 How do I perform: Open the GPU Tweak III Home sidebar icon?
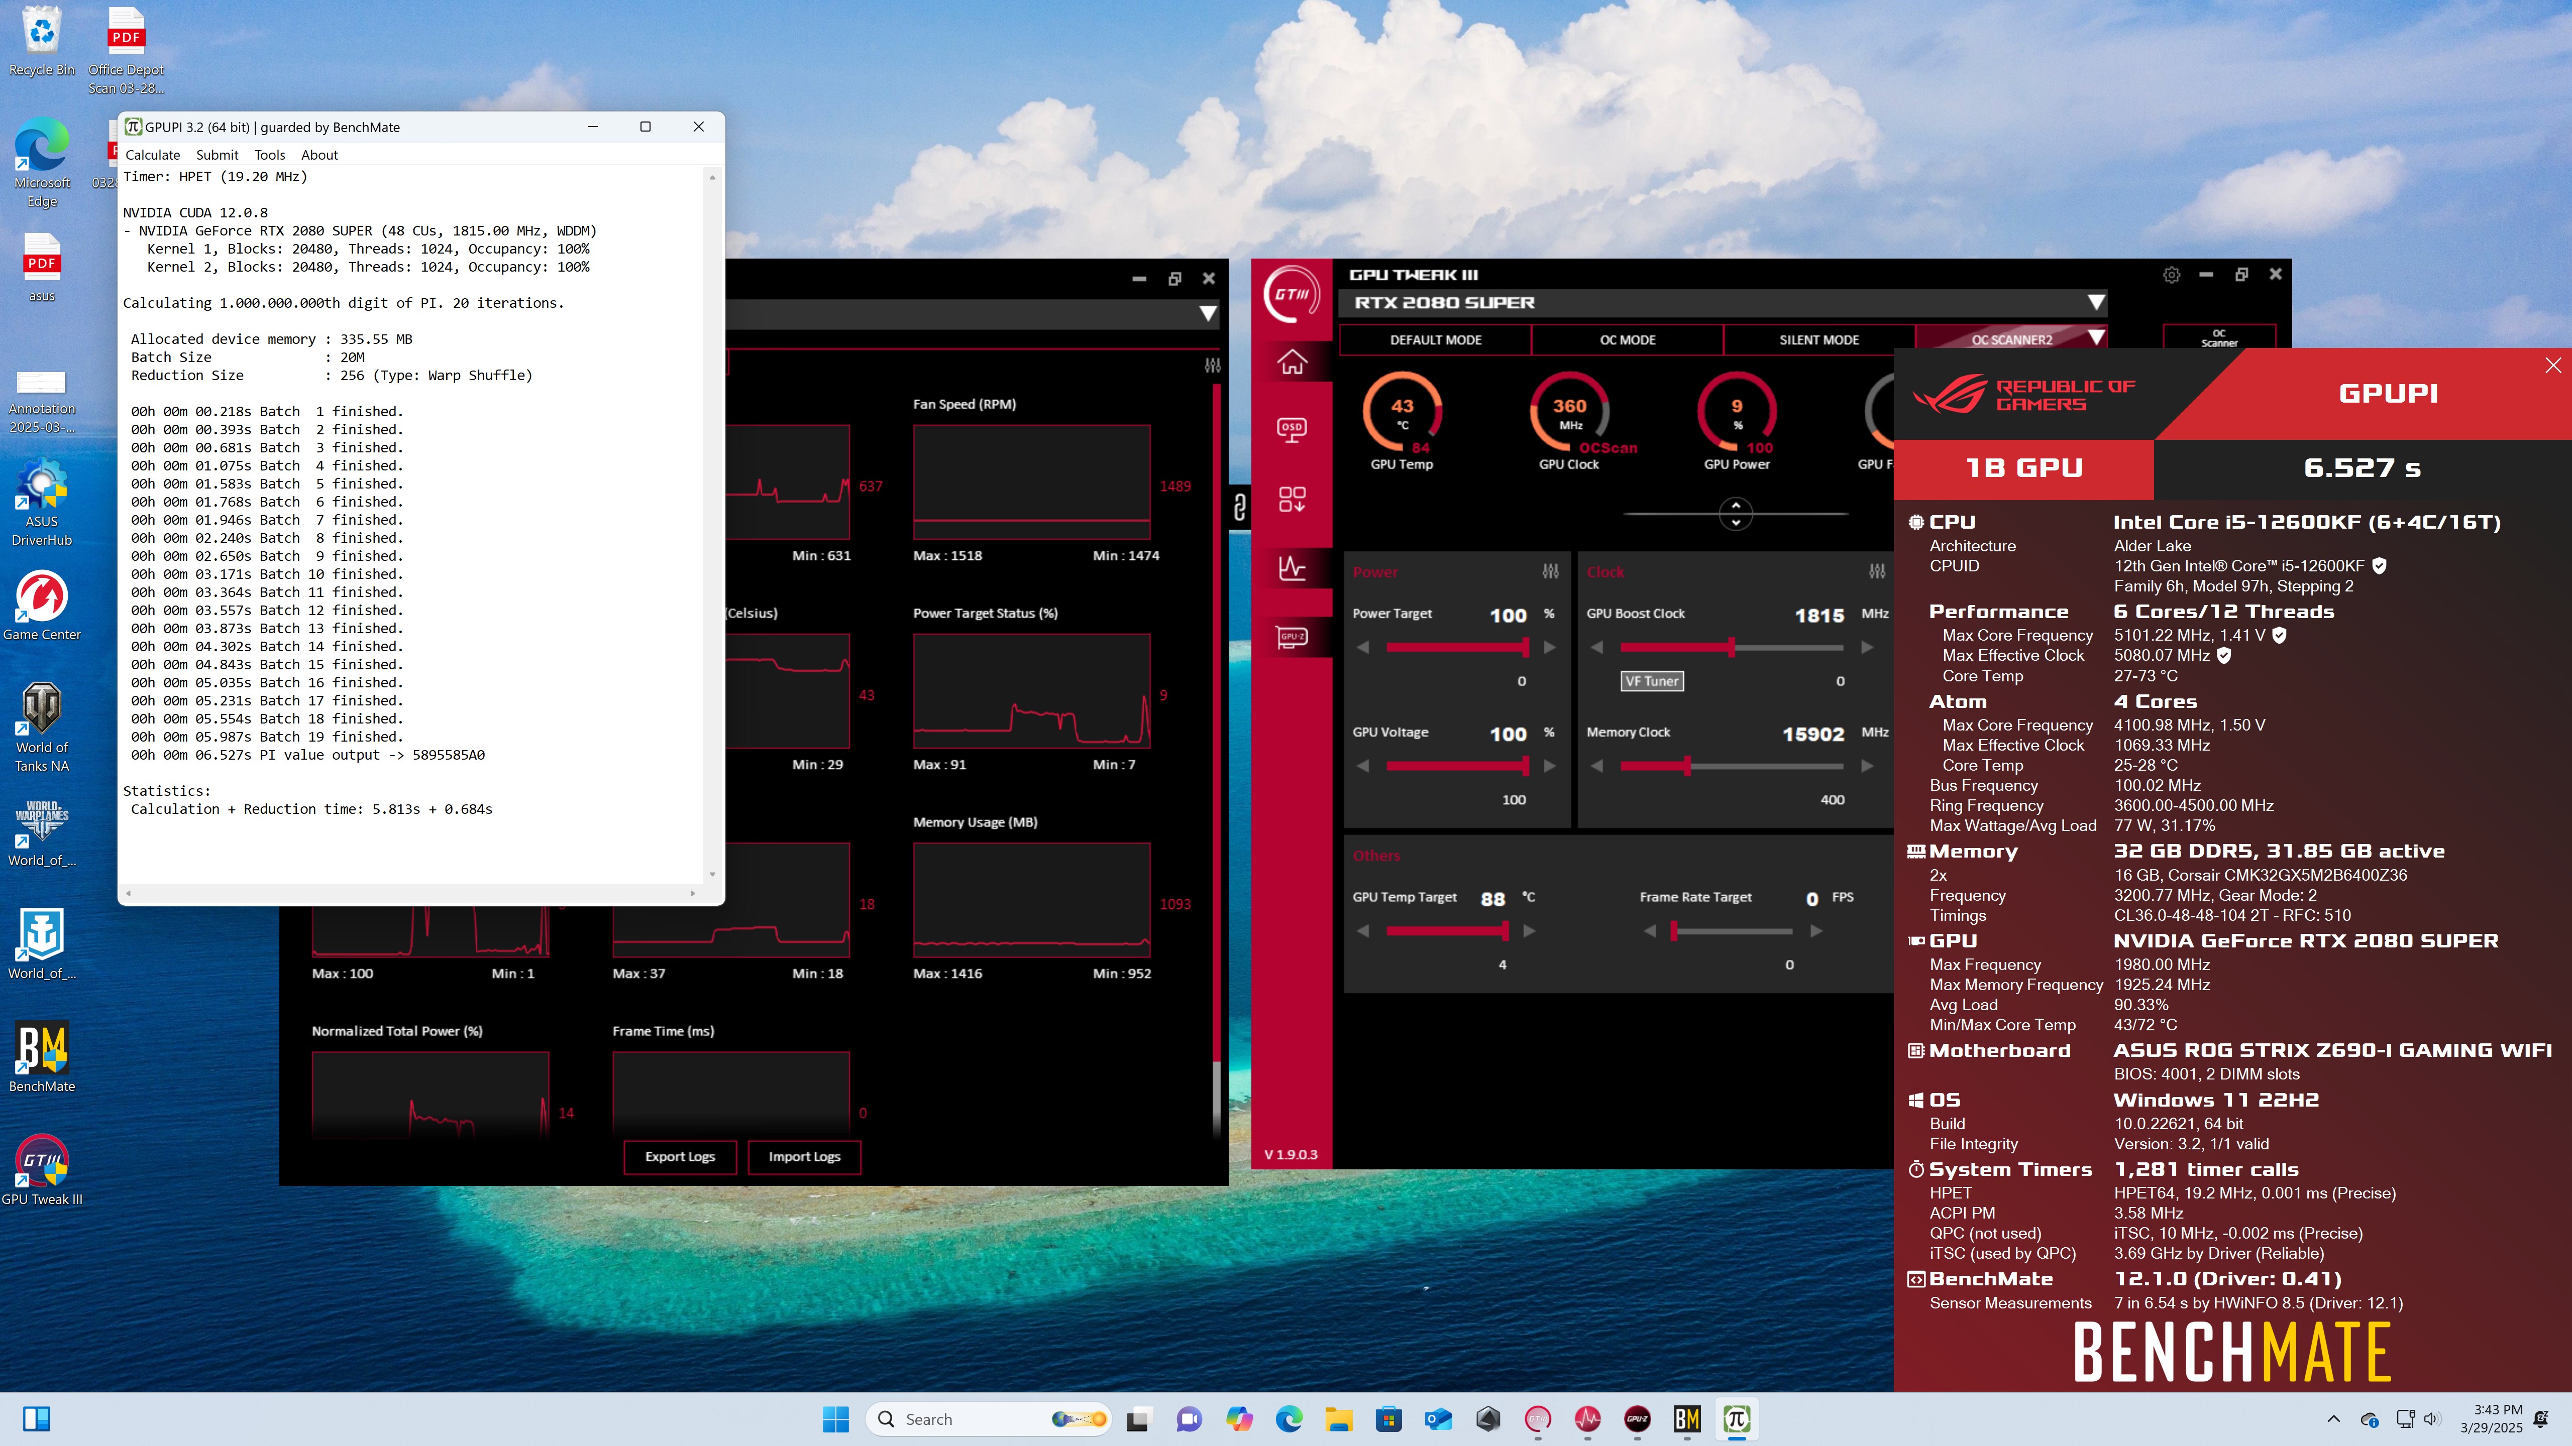point(1292,361)
